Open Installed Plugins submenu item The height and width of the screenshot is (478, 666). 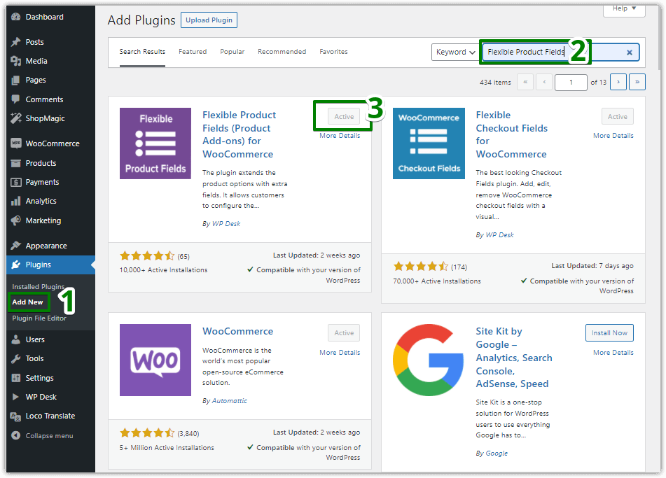pyautogui.click(x=39, y=287)
